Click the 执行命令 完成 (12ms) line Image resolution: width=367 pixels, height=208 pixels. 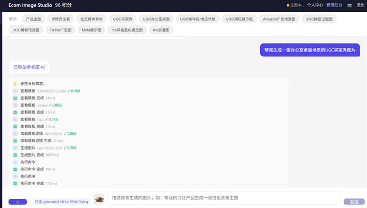39,184
